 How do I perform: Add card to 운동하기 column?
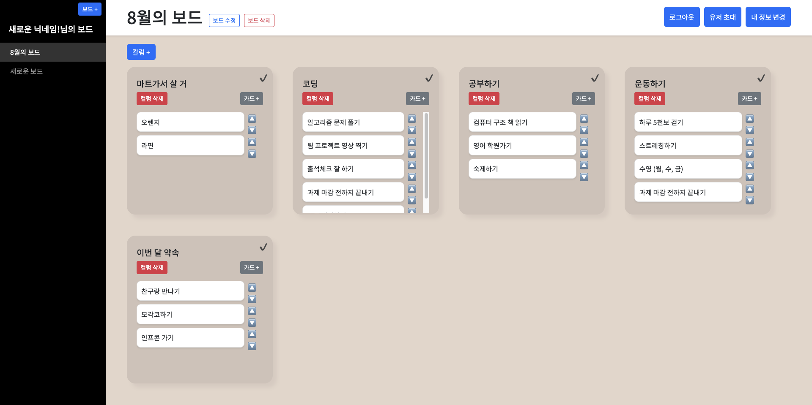749,98
